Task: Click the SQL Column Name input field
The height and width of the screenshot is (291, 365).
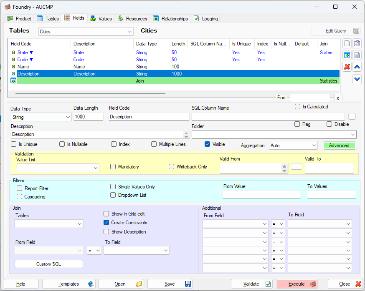Action: click(x=268, y=116)
